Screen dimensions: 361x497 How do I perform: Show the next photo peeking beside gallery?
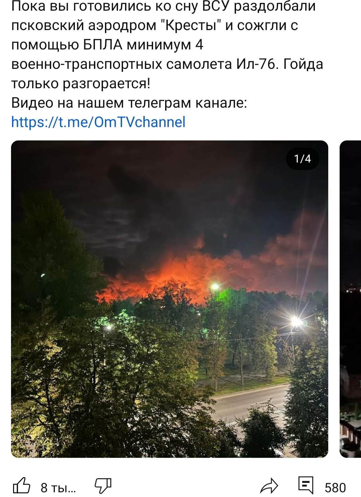pos(350,299)
